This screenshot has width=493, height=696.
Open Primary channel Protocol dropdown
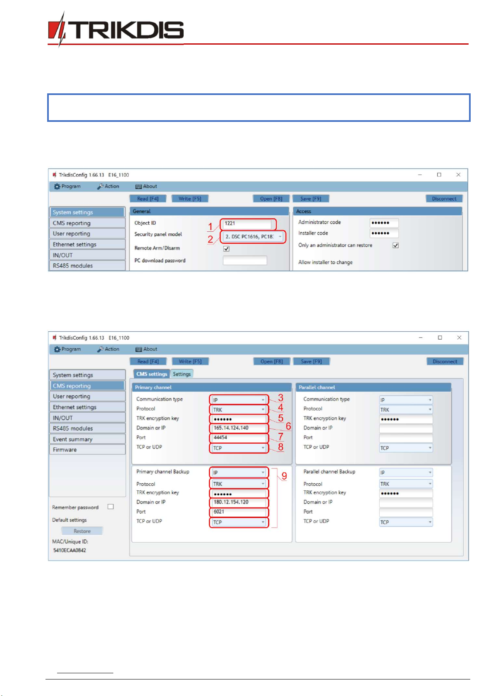click(239, 410)
